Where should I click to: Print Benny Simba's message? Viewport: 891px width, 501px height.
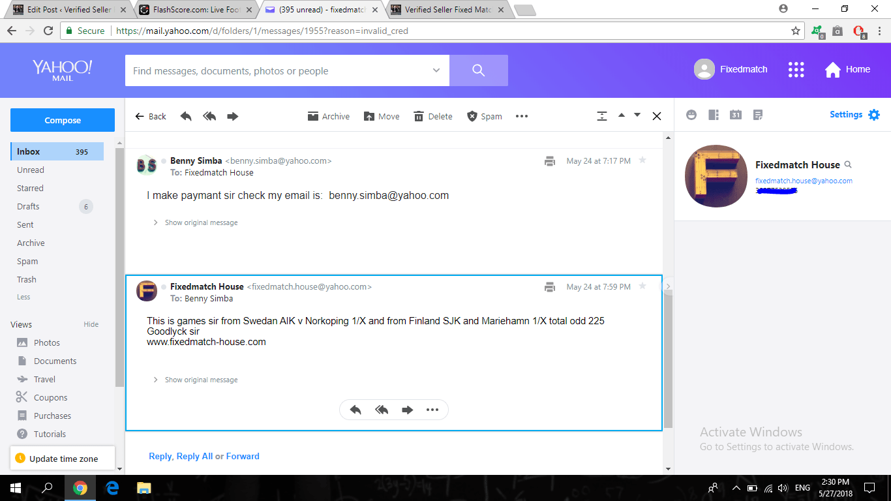click(x=550, y=161)
